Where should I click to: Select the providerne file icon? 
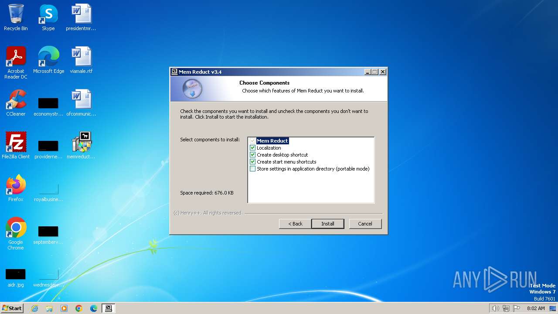(x=48, y=148)
